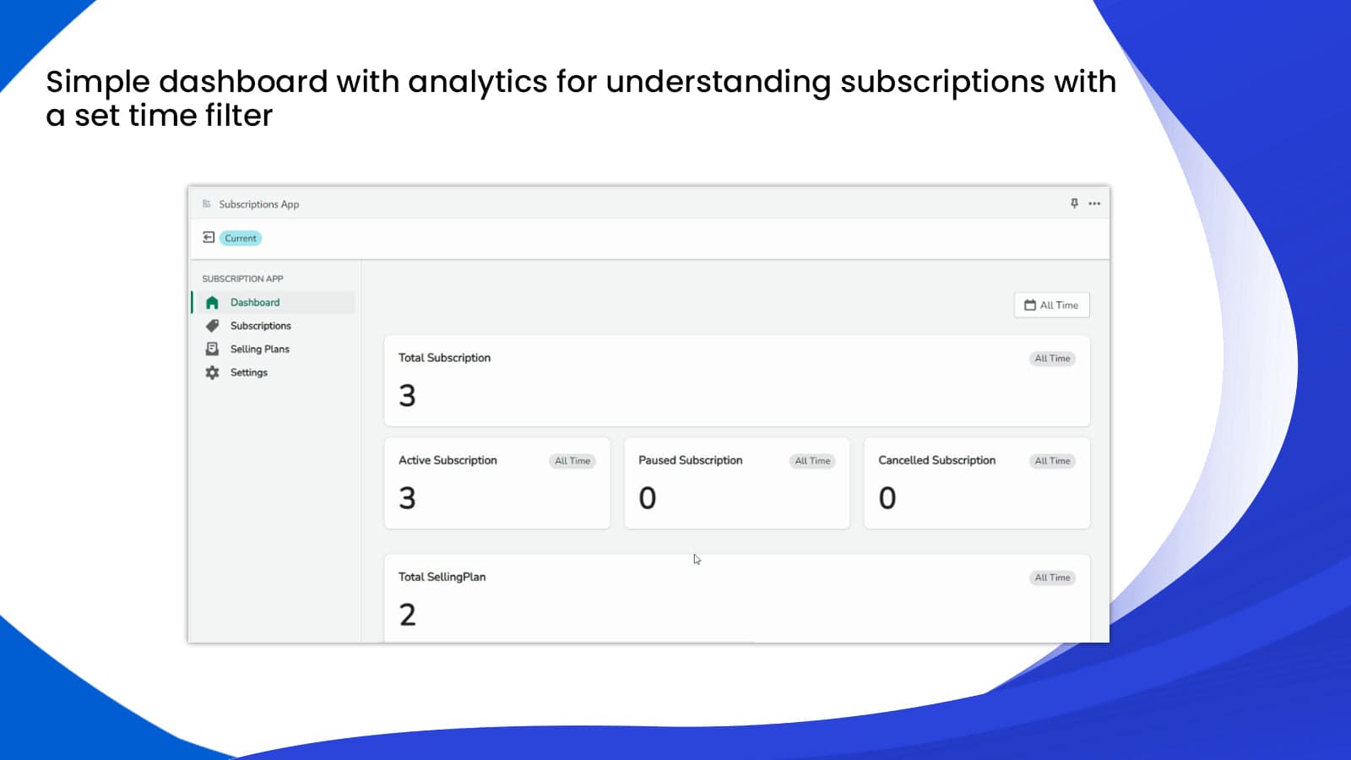
Task: Click All Time badge on Paused Subscription
Action: pyautogui.click(x=812, y=461)
